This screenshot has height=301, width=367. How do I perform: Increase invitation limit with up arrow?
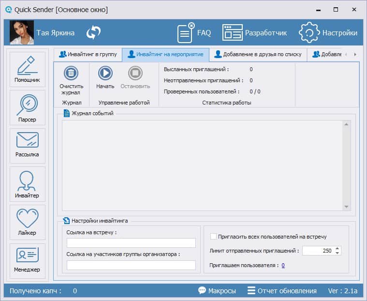tap(338, 248)
